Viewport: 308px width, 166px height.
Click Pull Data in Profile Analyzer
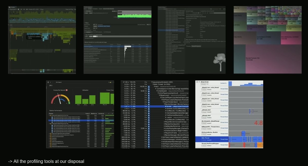click(x=88, y=11)
